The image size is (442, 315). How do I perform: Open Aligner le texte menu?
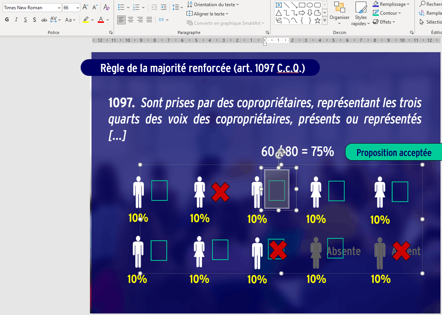click(x=207, y=14)
